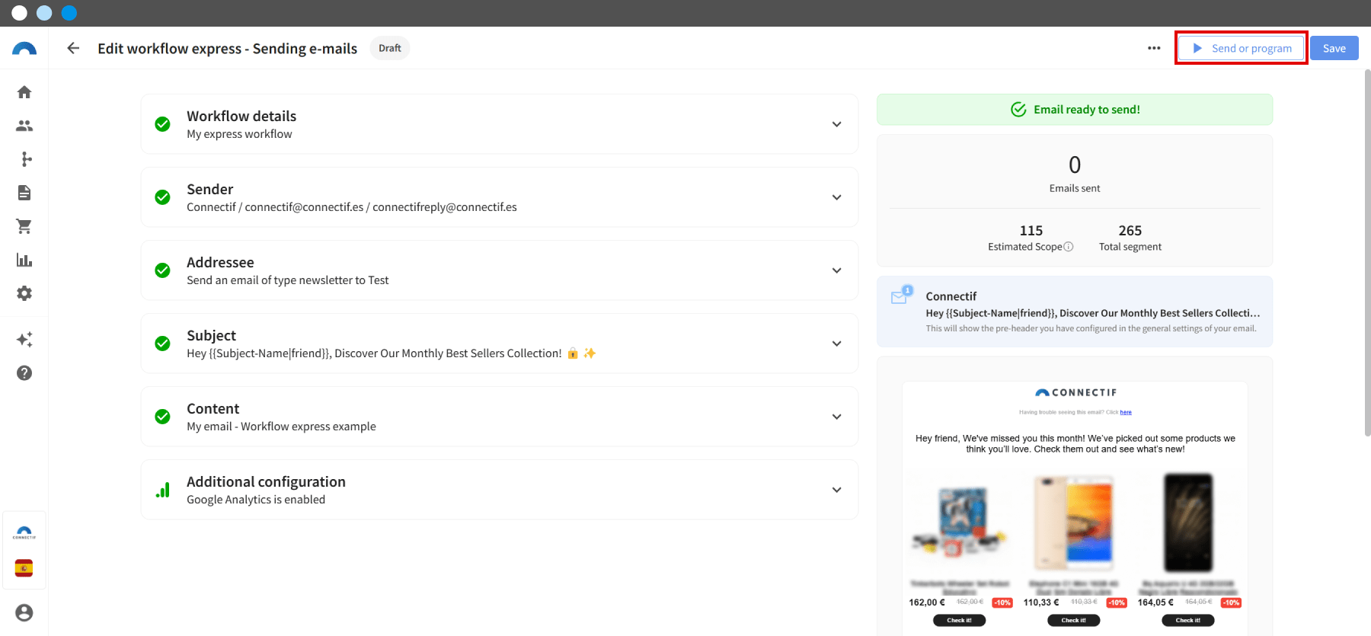Go back with the left arrow
1371x636 pixels.
point(73,48)
